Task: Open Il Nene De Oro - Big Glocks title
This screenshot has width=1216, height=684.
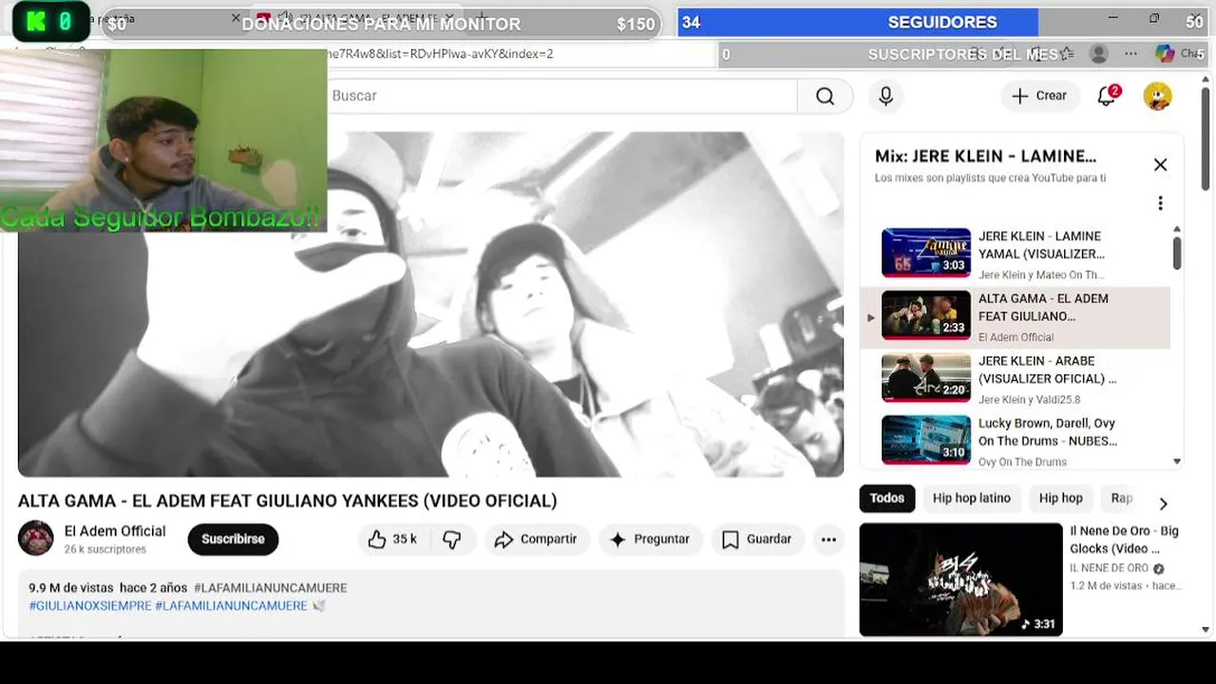Action: point(1124,540)
